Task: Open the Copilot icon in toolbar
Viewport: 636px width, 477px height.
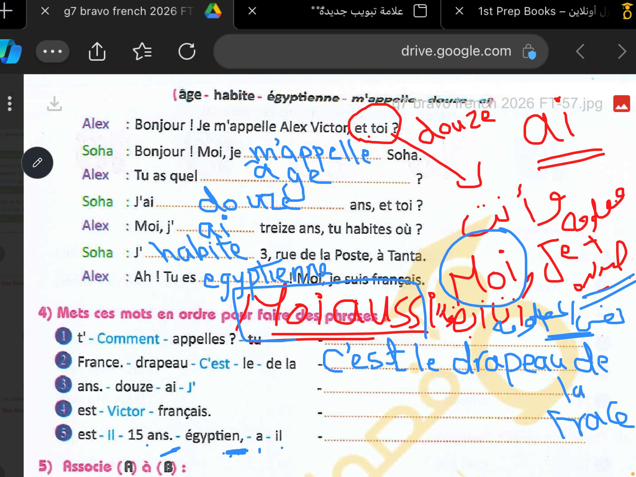Action: click(11, 51)
